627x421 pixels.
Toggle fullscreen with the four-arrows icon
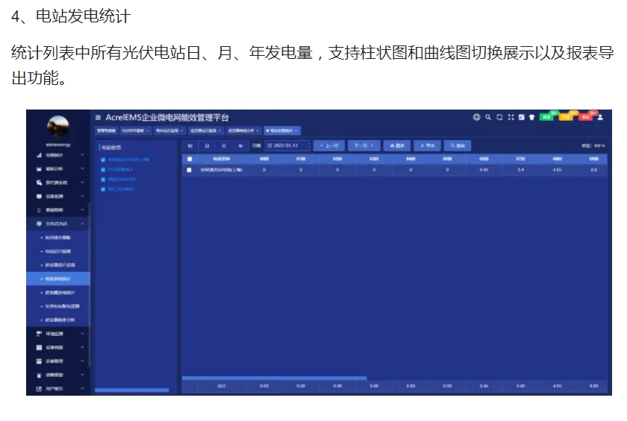(511, 117)
